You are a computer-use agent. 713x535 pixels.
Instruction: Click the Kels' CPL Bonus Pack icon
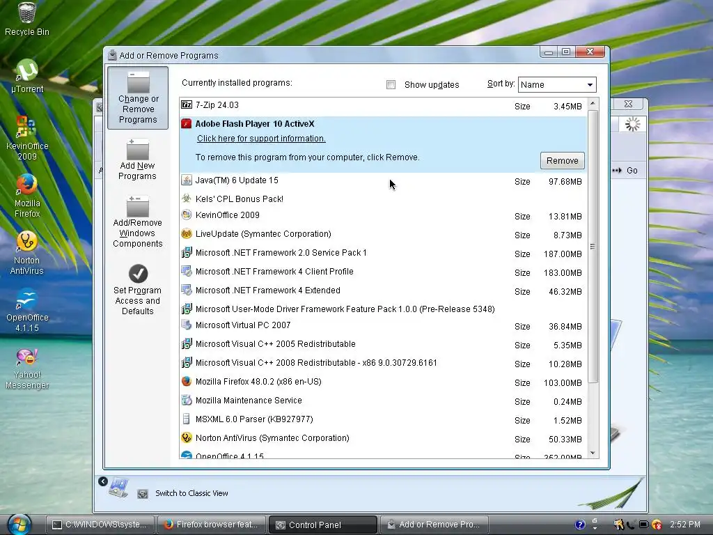[x=187, y=199]
